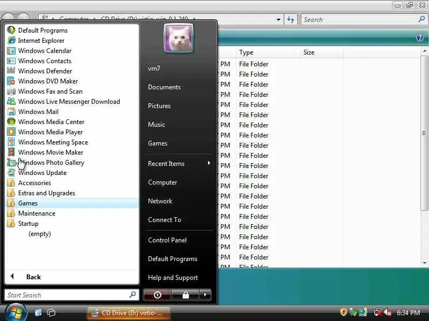This screenshot has height=321, width=429.
Task: Click Internet Explorer quick launch icon in taskbar
Action: pos(38,312)
